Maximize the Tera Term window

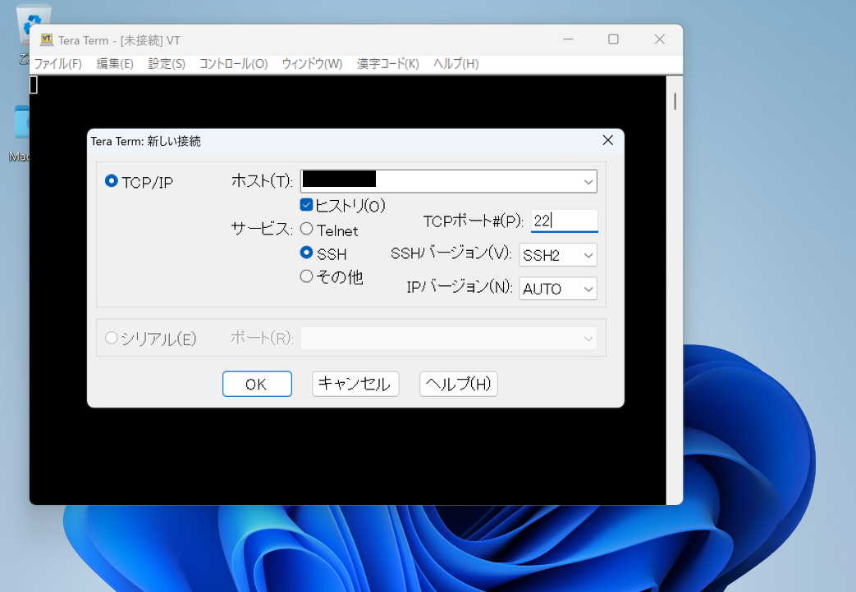(614, 39)
